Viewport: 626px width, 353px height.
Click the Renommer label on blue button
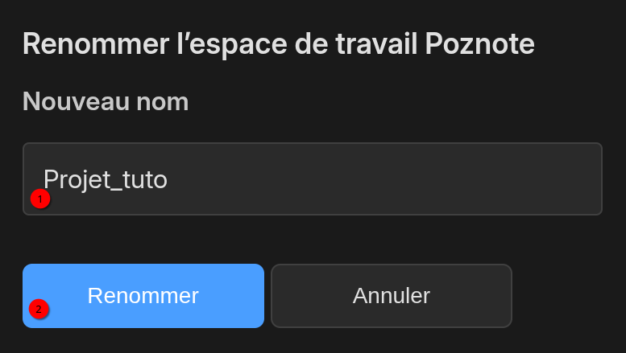point(143,296)
